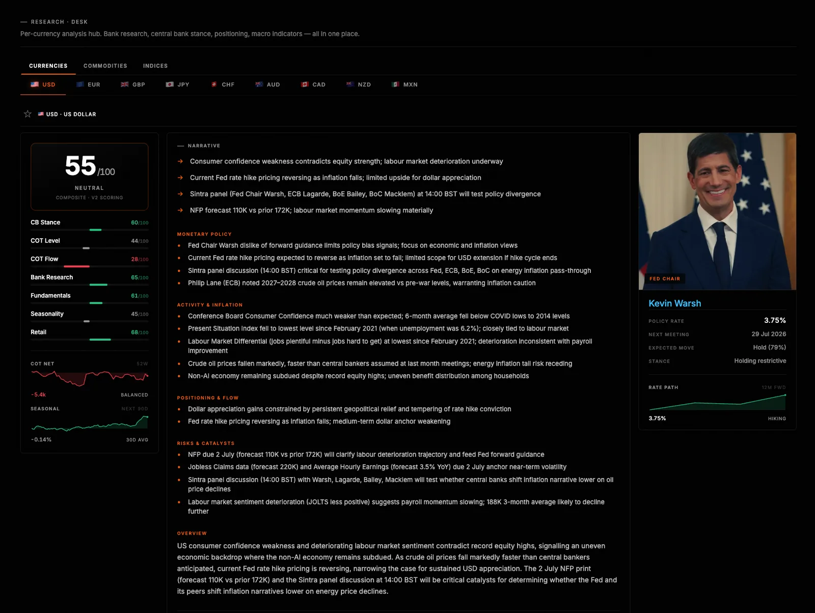Click the arrow icon before Sintra panel narrative line
Screen dimensions: 815x613
(180, 194)
